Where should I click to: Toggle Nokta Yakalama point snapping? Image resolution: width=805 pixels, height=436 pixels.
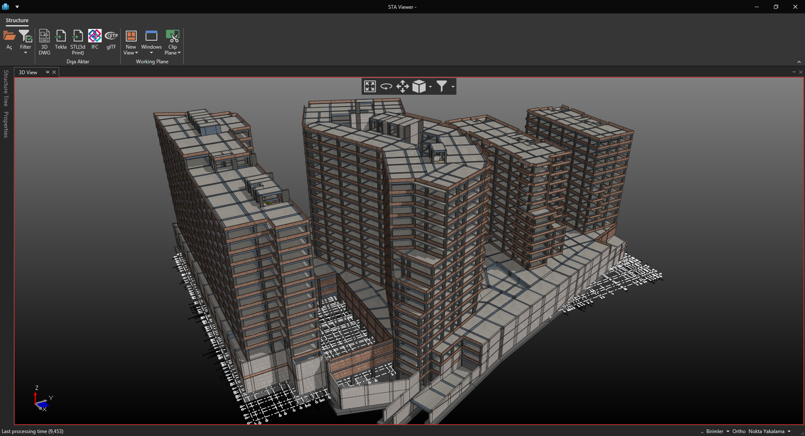pos(766,431)
